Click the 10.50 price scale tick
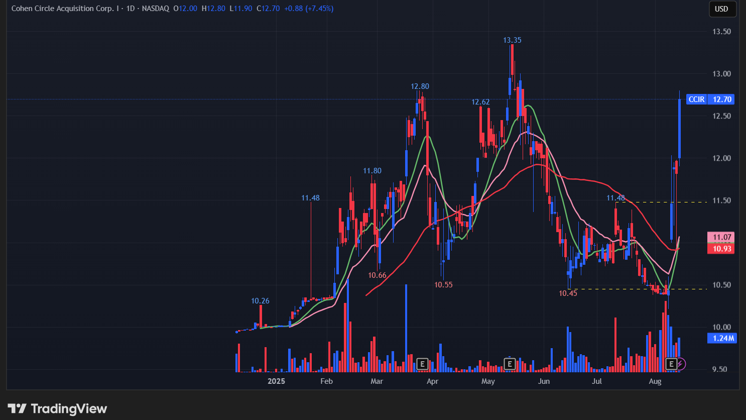The width and height of the screenshot is (746, 420). point(721,285)
